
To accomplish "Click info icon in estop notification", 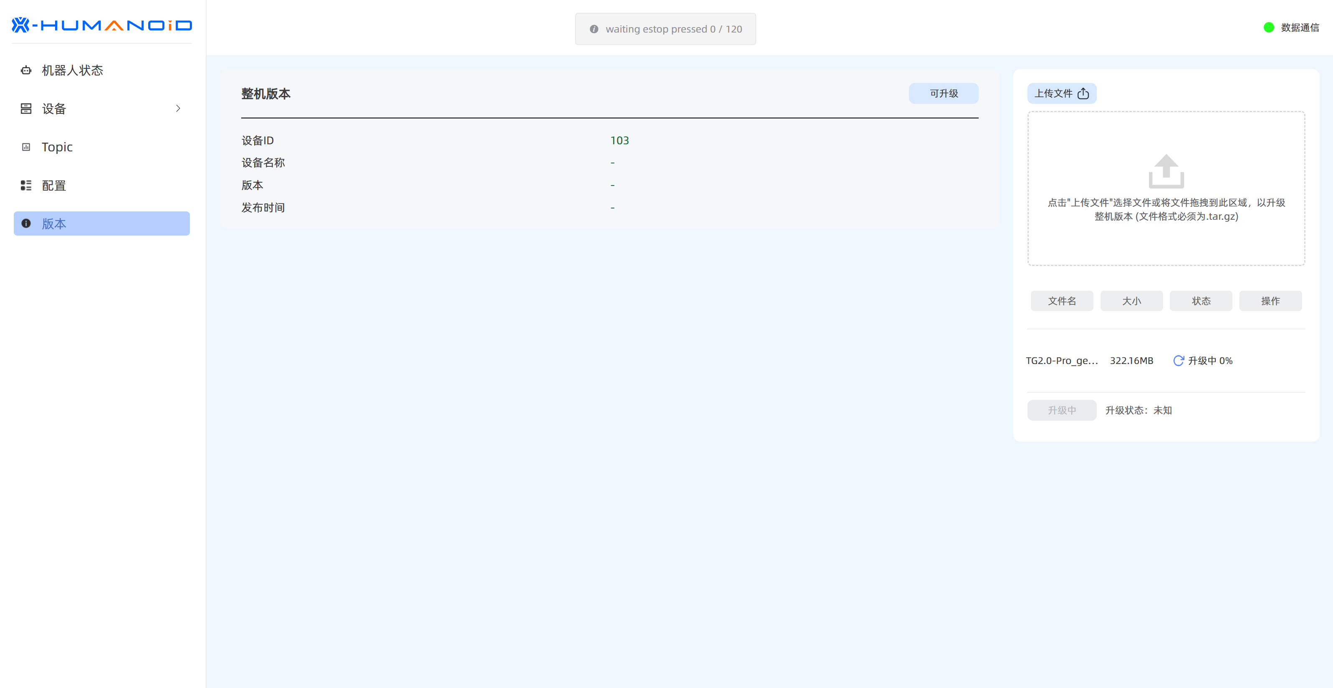I will pos(594,29).
